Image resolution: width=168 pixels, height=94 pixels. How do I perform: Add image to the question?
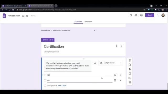pyautogui.click(x=95, y=63)
